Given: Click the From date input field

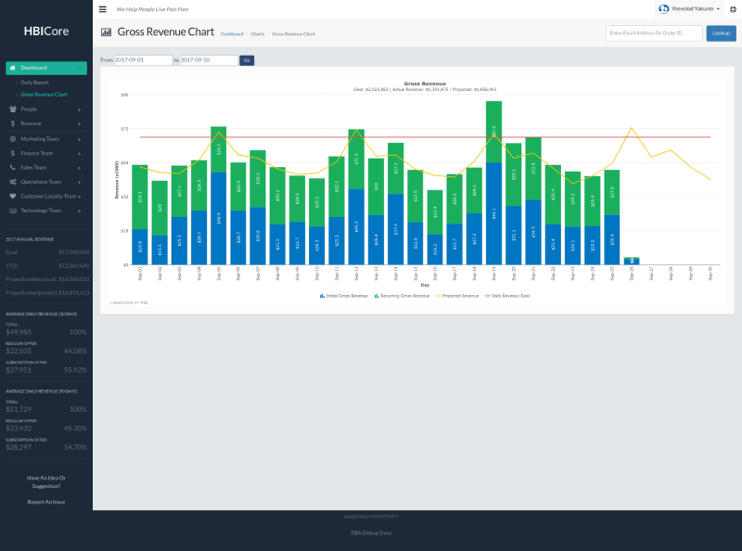Looking at the screenshot, I should click(x=143, y=59).
